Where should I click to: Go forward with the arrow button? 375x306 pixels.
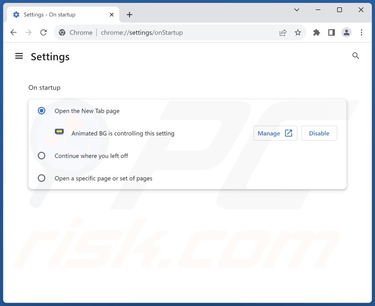[x=28, y=32]
